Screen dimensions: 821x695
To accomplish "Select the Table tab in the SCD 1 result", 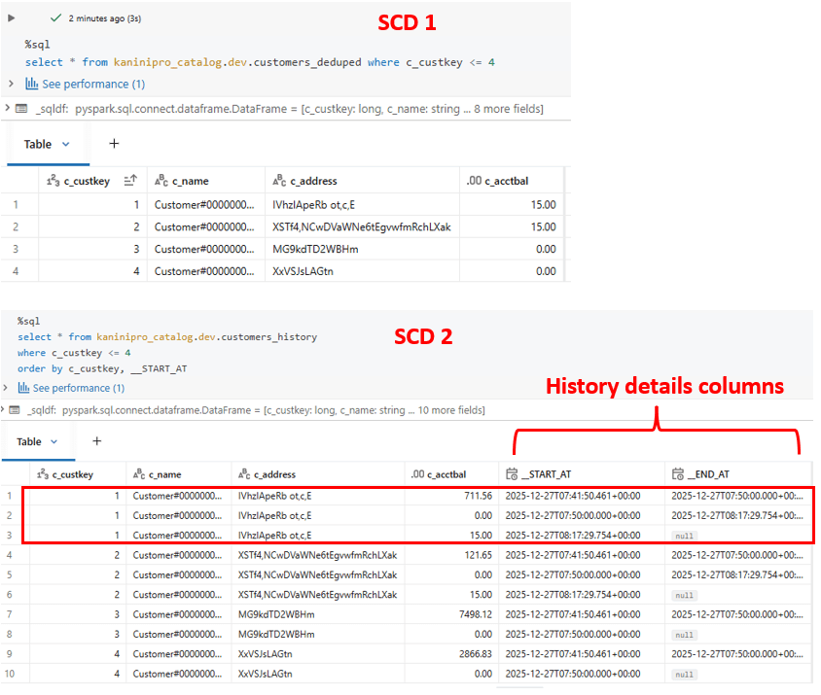I will [38, 144].
